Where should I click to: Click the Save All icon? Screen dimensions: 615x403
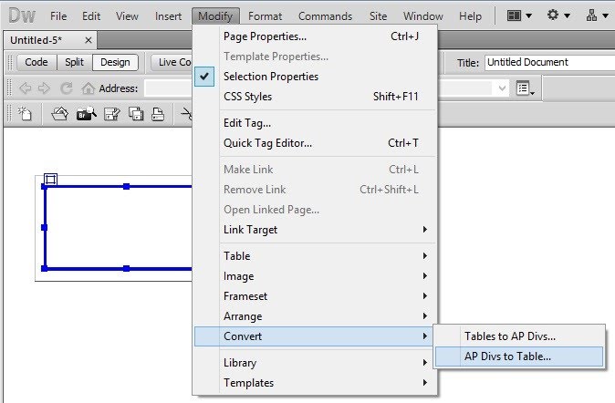(x=136, y=114)
